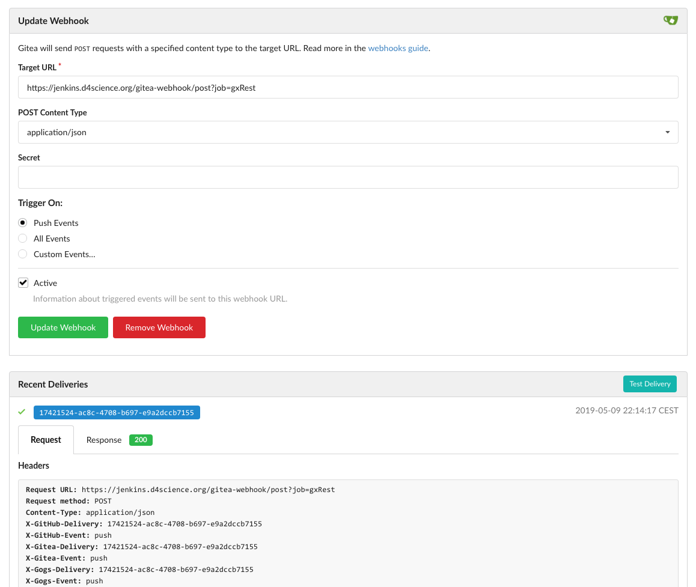
Task: Focus the Target URL input field
Action: click(x=348, y=87)
